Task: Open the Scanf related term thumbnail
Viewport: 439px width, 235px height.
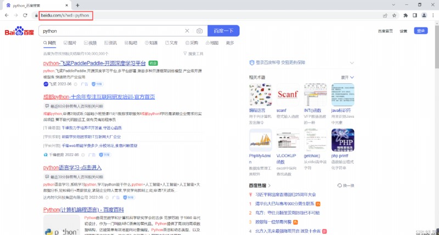Action: click(x=288, y=95)
